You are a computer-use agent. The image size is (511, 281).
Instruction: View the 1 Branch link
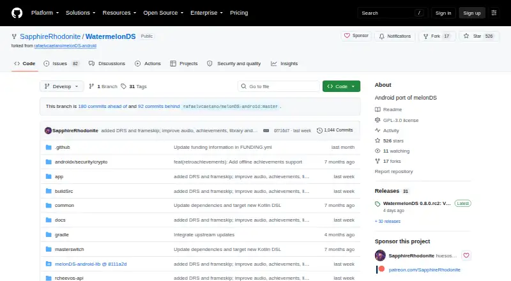(103, 86)
